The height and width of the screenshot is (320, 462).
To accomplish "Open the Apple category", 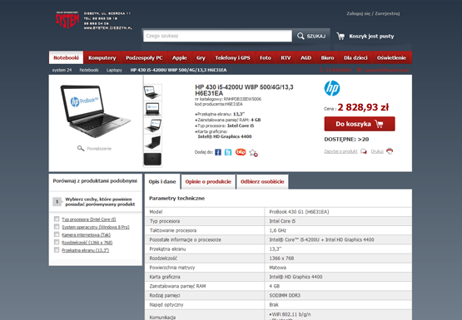I will pos(180,57).
